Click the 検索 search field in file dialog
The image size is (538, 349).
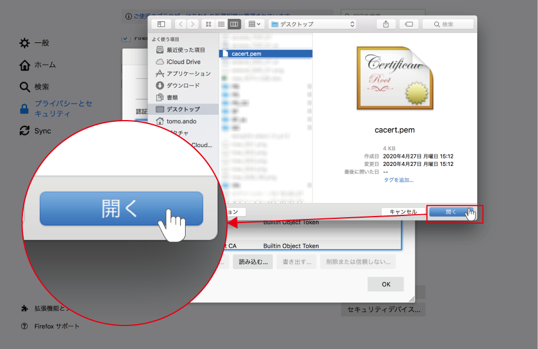tap(448, 24)
